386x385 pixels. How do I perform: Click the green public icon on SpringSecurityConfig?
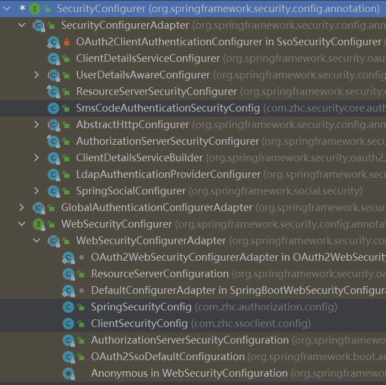point(81,307)
